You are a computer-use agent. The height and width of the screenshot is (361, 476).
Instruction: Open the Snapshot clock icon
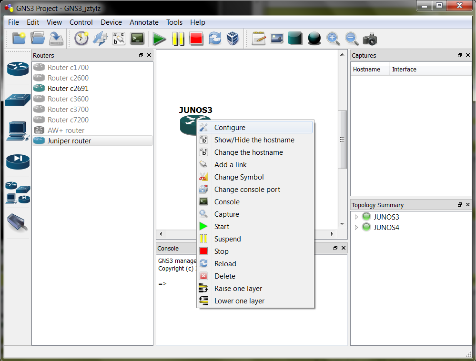tap(81, 39)
